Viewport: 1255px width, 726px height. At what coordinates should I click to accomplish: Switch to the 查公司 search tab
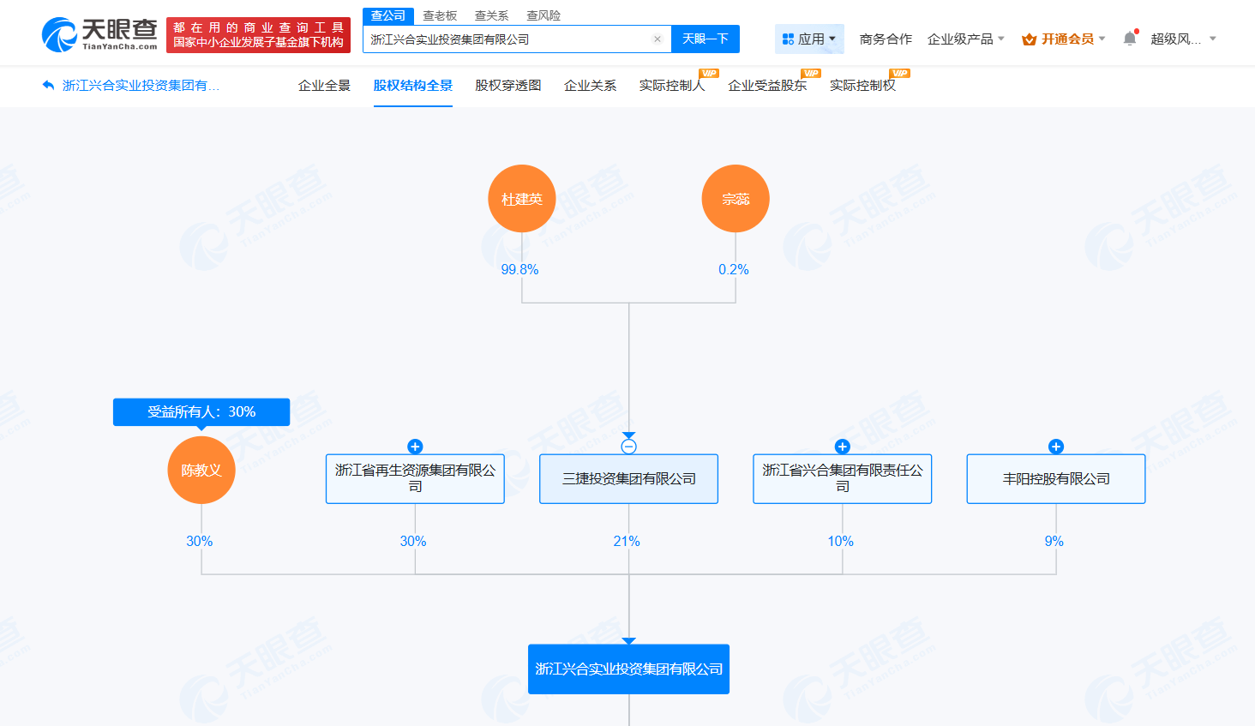(x=388, y=15)
